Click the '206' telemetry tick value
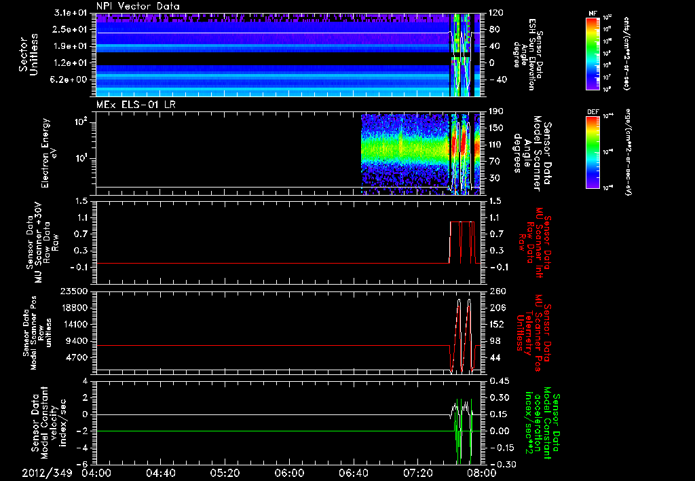The image size is (695, 481). tap(497, 308)
